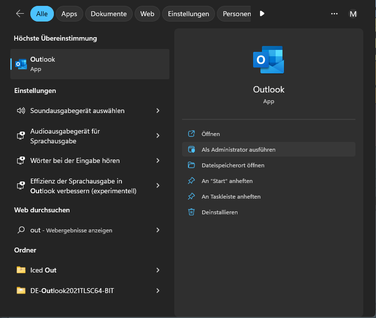Select the Dokumente filter tab

109,14
